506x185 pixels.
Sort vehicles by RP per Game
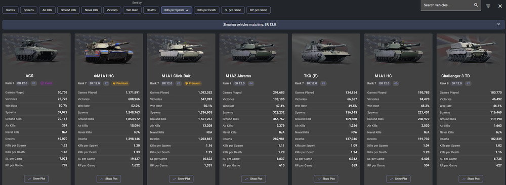point(259,10)
